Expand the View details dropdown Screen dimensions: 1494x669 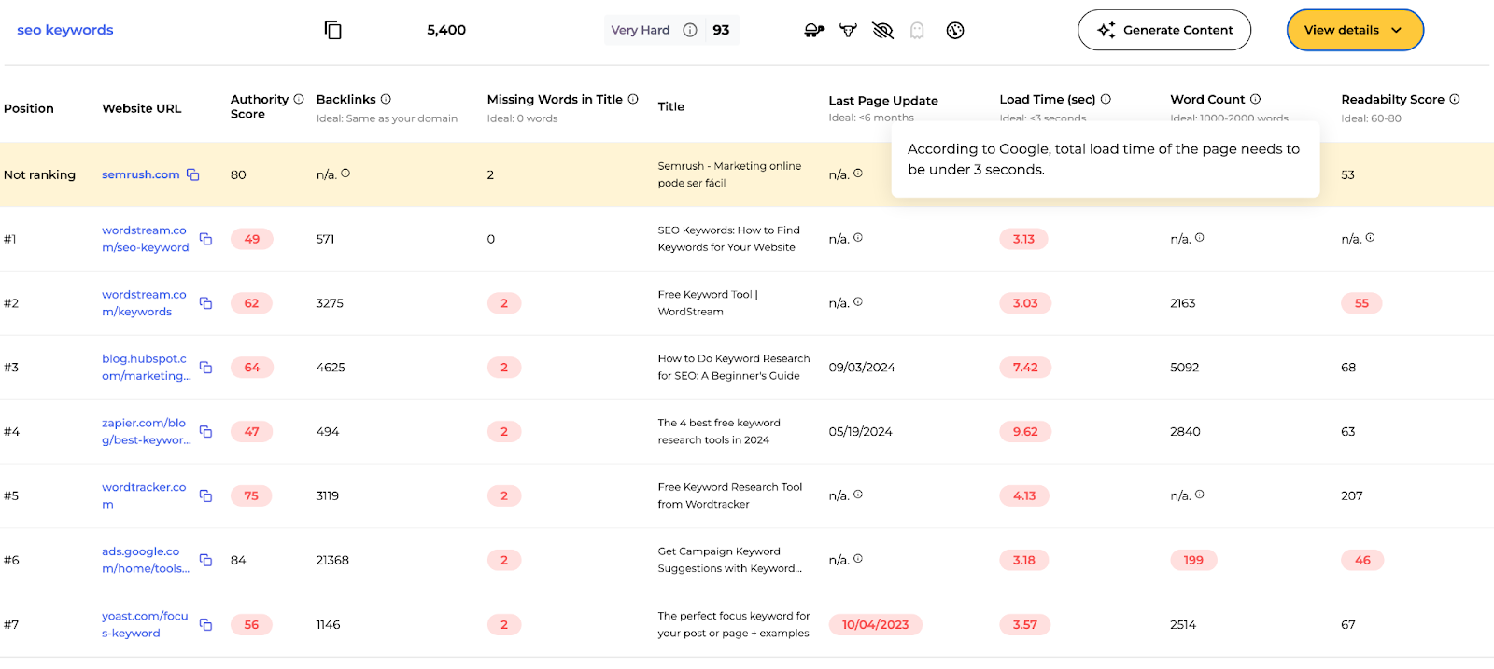(x=1354, y=30)
